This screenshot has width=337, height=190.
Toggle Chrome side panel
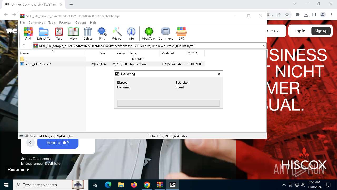tap(314, 15)
